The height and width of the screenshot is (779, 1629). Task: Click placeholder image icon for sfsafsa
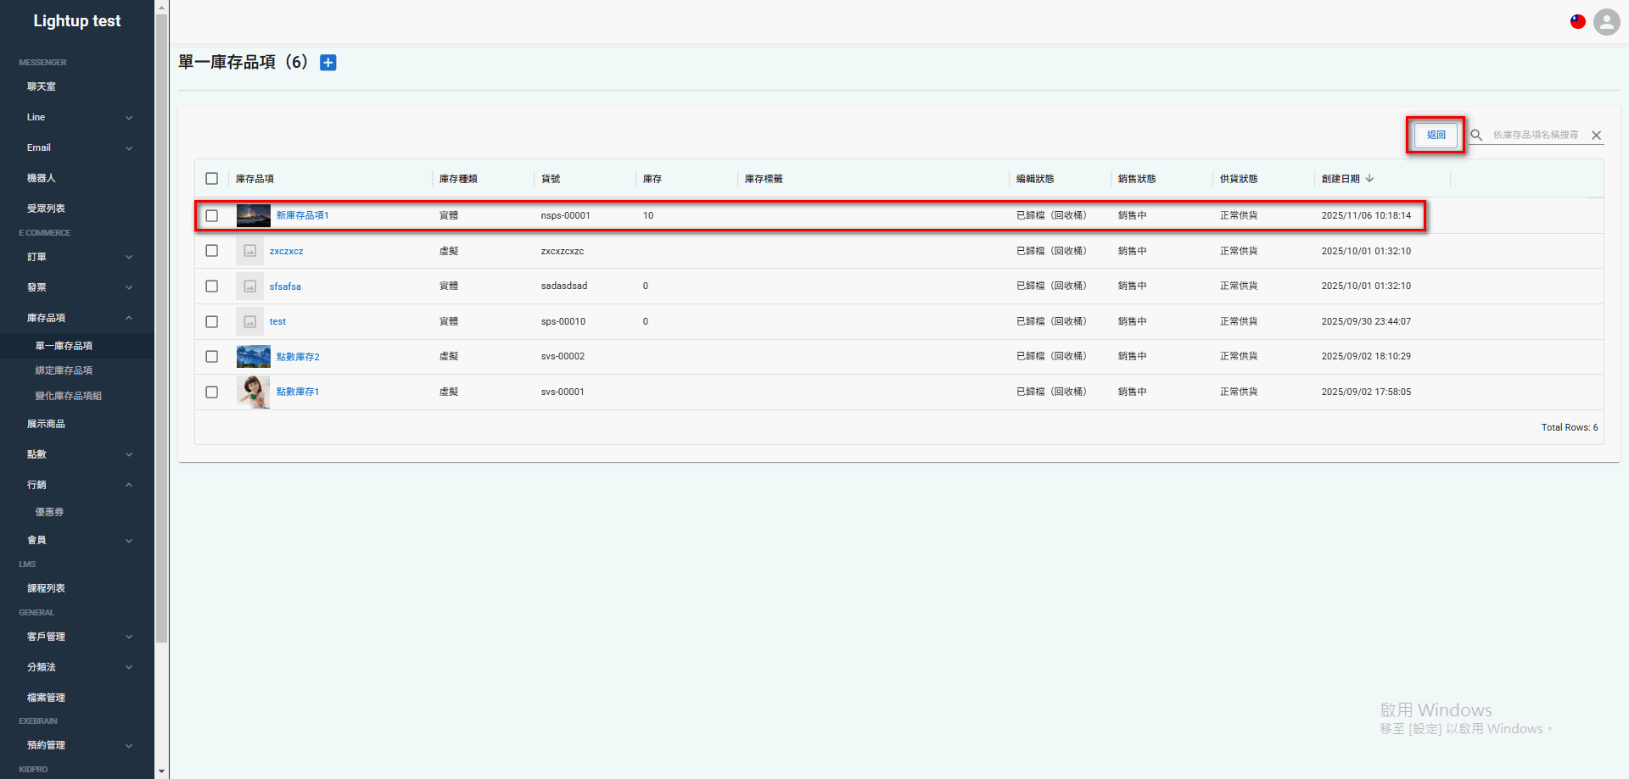tap(250, 287)
